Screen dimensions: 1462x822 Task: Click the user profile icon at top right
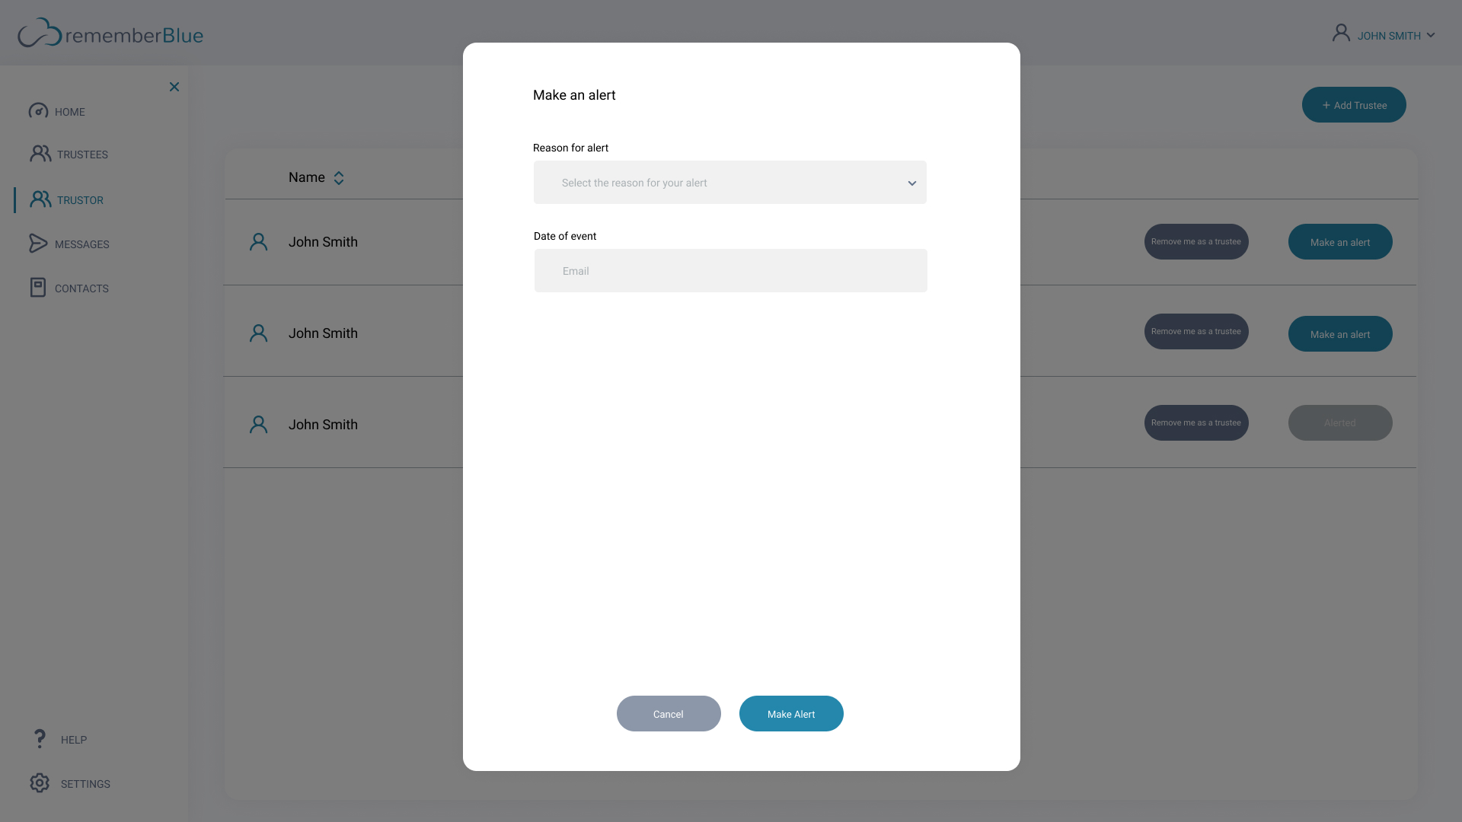1341,33
